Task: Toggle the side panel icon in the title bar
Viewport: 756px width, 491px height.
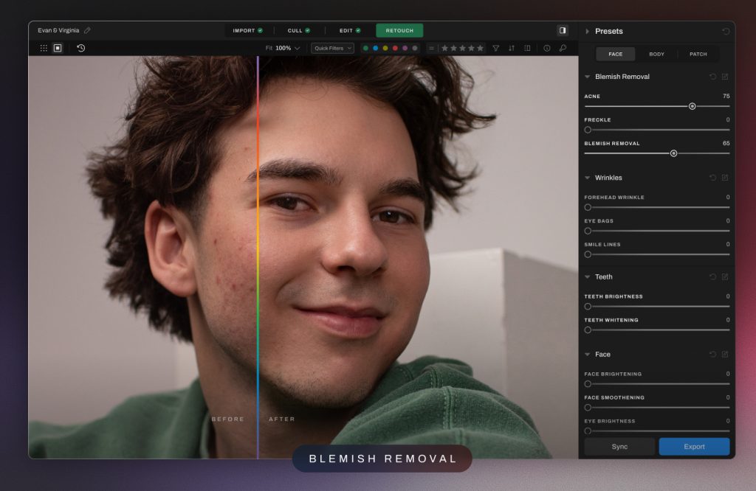Action: pyautogui.click(x=563, y=30)
